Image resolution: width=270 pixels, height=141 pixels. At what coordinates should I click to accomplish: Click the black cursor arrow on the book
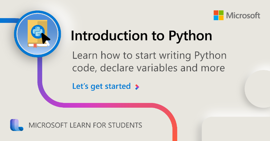click(x=46, y=39)
